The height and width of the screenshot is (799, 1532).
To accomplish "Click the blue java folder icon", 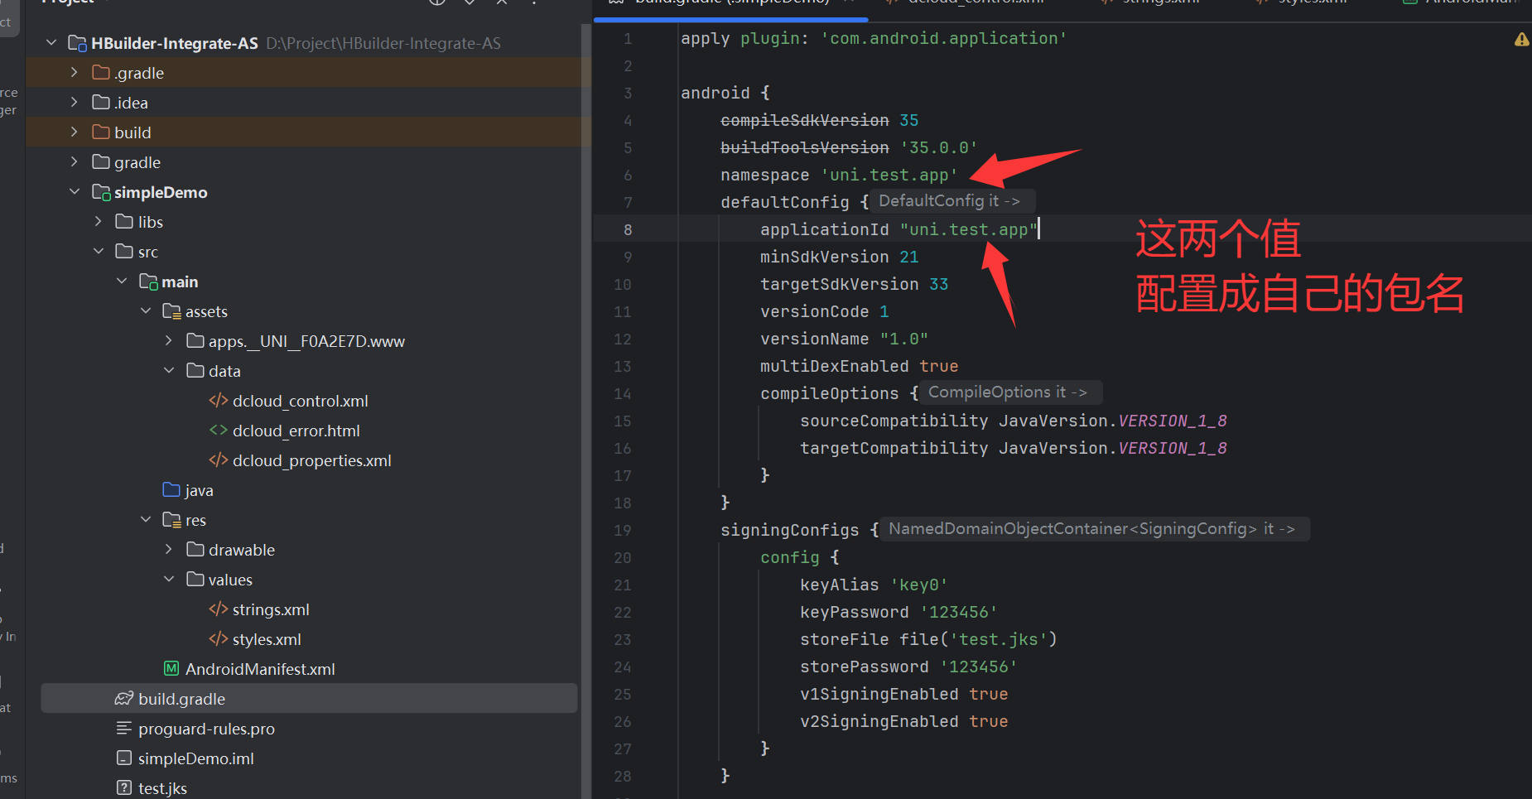I will point(171,489).
